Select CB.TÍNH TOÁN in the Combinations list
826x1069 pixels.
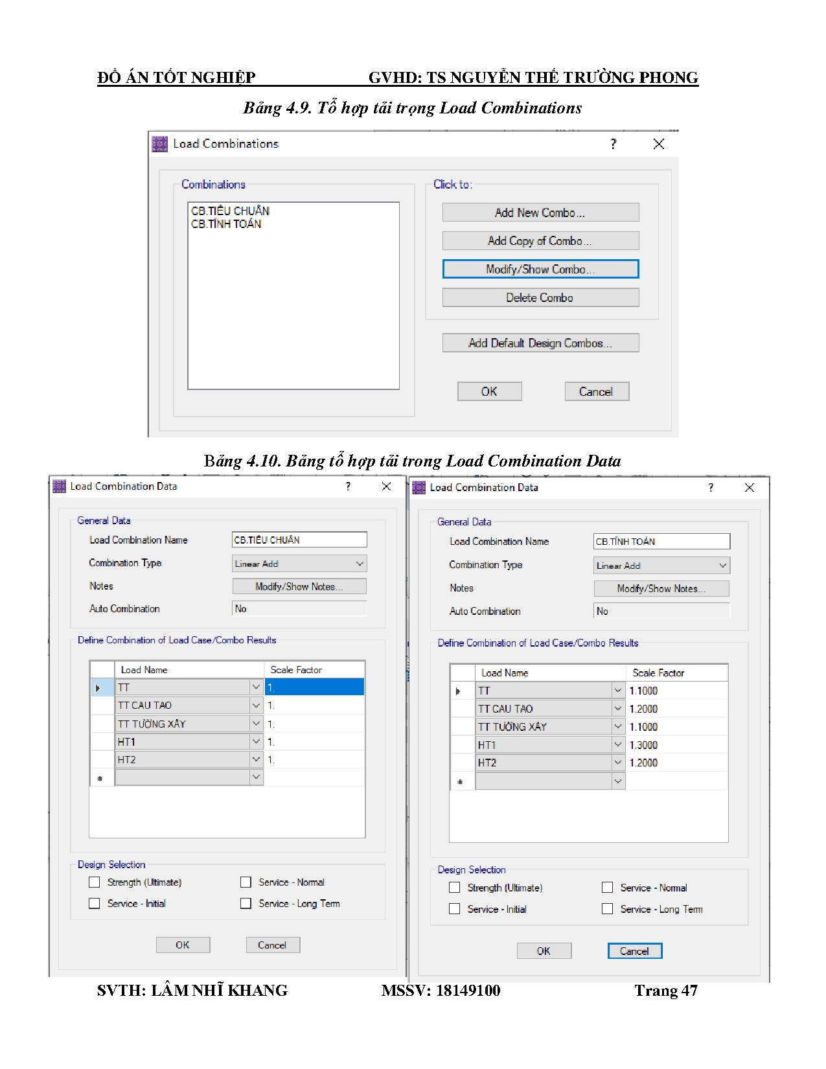[x=226, y=224]
